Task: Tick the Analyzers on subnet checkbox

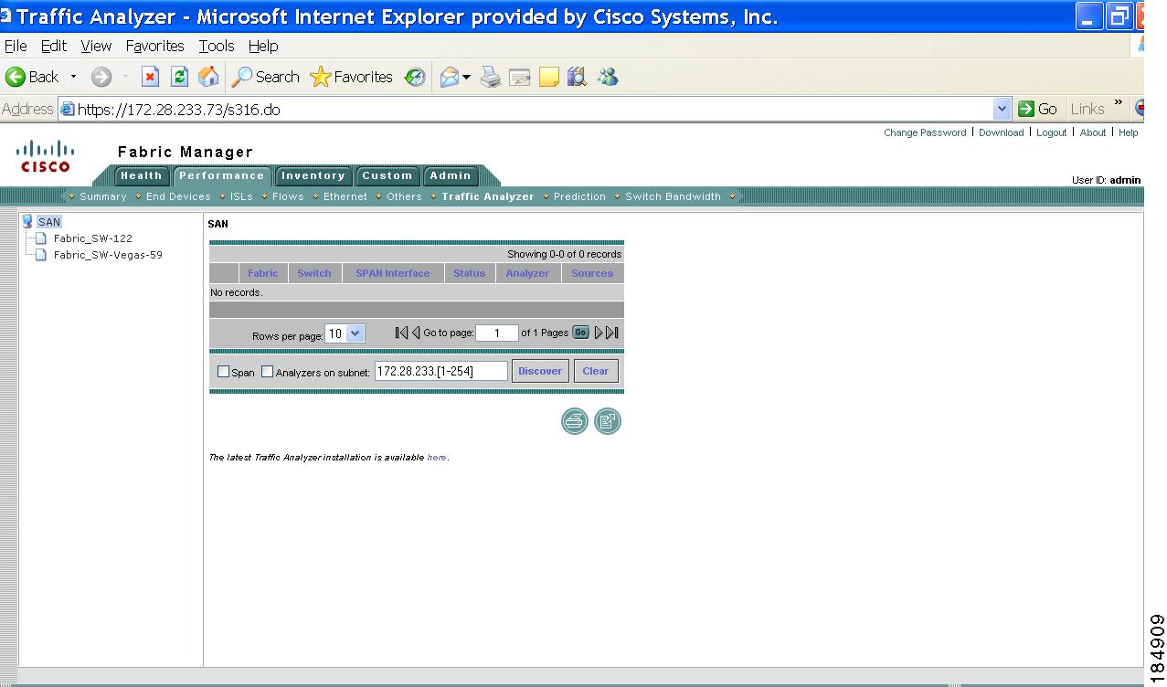Action: coord(268,372)
